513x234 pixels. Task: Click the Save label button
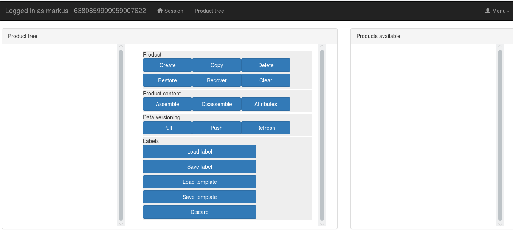pos(200,167)
